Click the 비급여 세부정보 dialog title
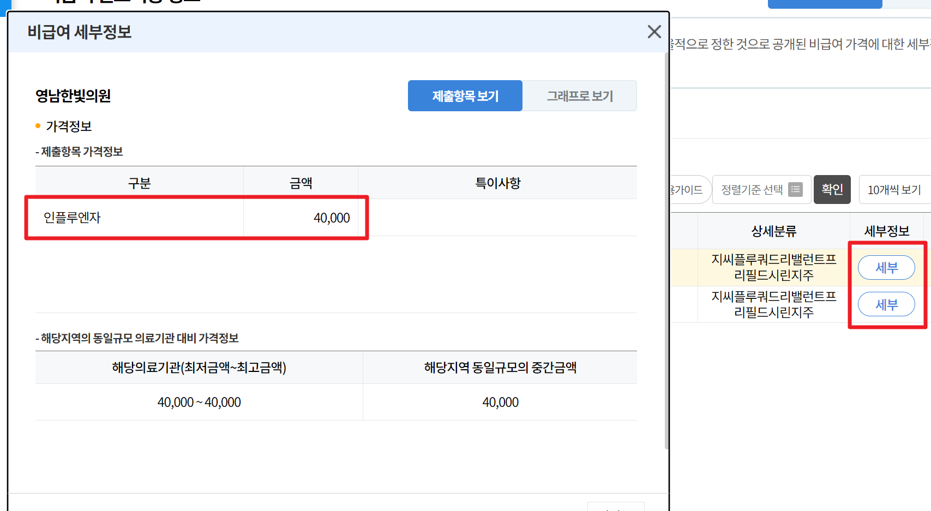Screen dimensions: 931x511 (80, 32)
